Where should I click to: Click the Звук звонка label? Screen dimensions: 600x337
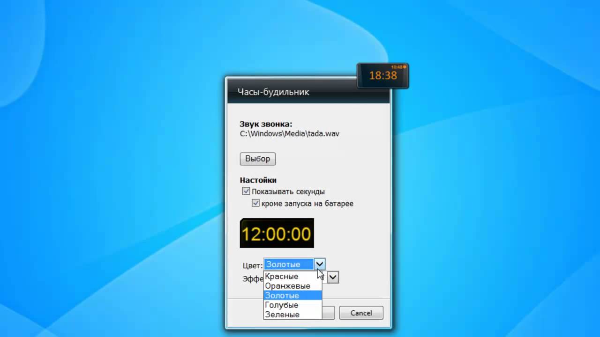[266, 124]
